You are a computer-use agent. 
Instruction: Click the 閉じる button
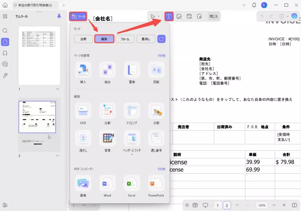213,16
